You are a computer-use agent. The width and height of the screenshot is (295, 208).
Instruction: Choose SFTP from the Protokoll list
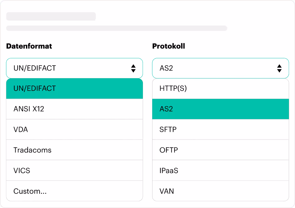click(x=220, y=129)
